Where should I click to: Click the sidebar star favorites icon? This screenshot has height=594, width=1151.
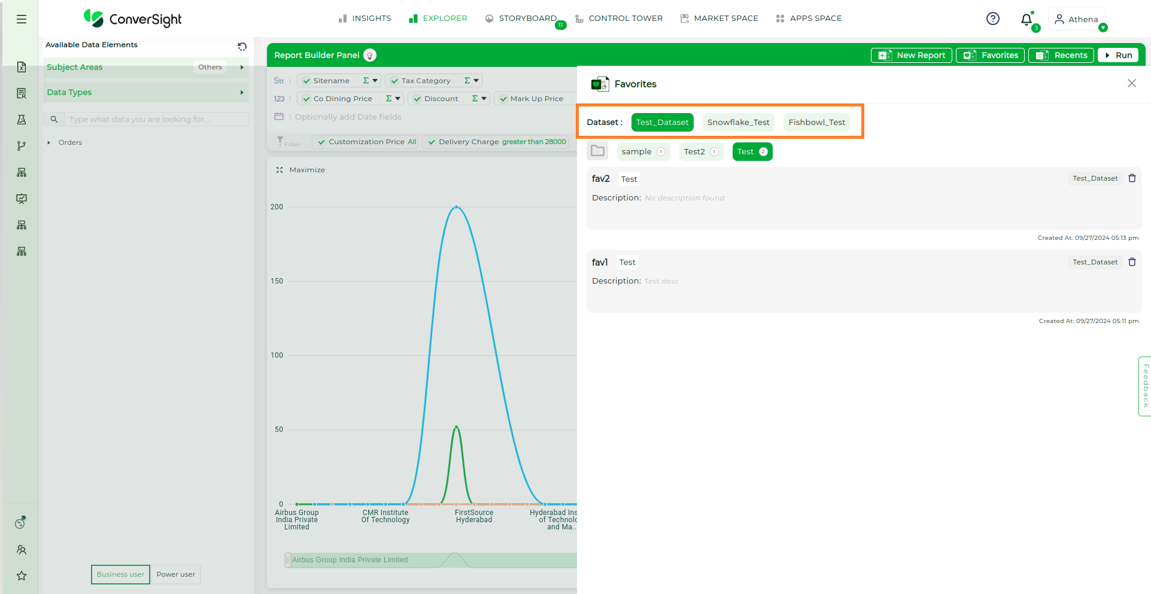[x=22, y=576]
